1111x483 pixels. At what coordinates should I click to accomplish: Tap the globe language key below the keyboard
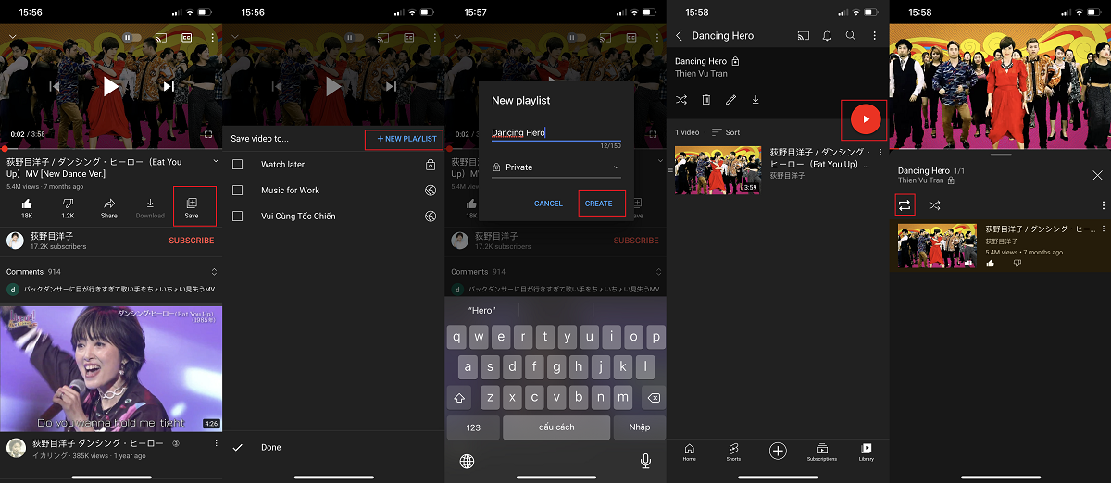click(468, 461)
